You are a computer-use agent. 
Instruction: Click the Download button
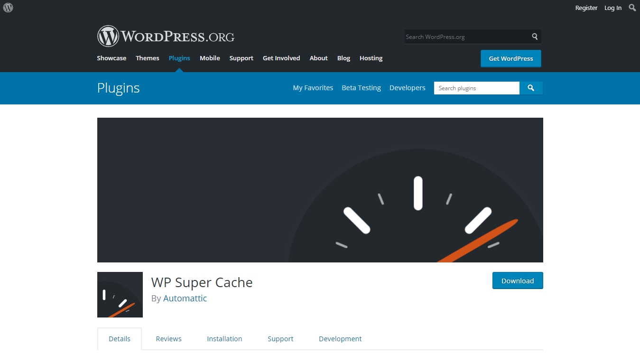point(518,280)
